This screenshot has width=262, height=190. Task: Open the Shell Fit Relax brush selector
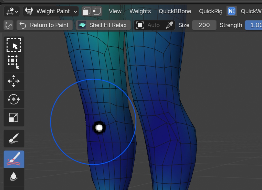click(103, 25)
